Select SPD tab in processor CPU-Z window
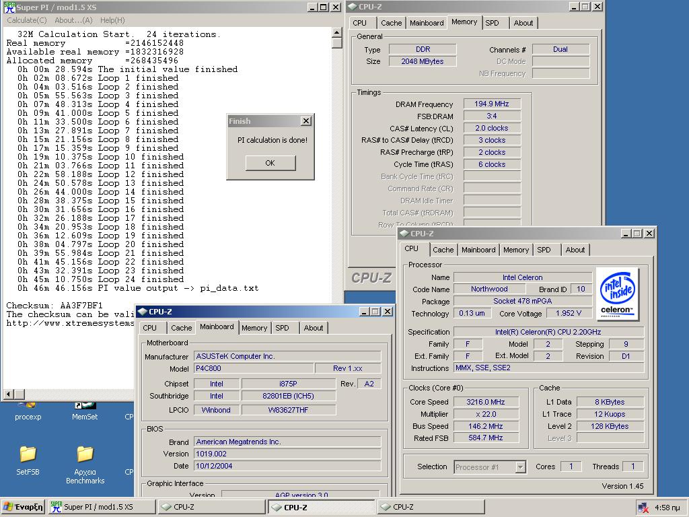This screenshot has width=689, height=517. point(544,250)
